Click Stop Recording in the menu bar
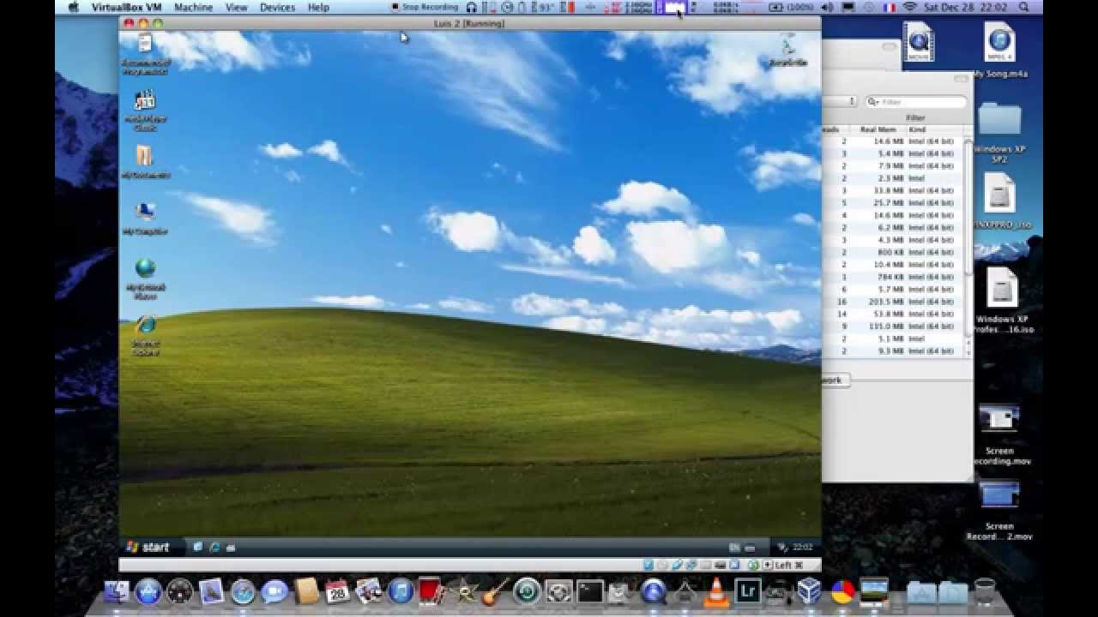 point(425,7)
